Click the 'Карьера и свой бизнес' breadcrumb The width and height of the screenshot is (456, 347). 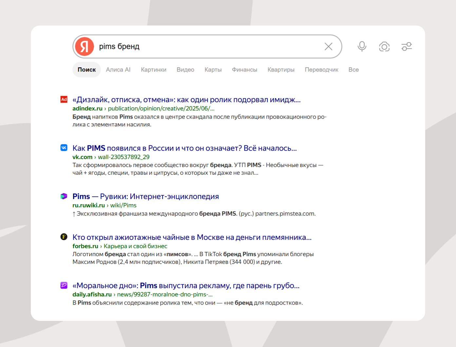[x=135, y=246]
